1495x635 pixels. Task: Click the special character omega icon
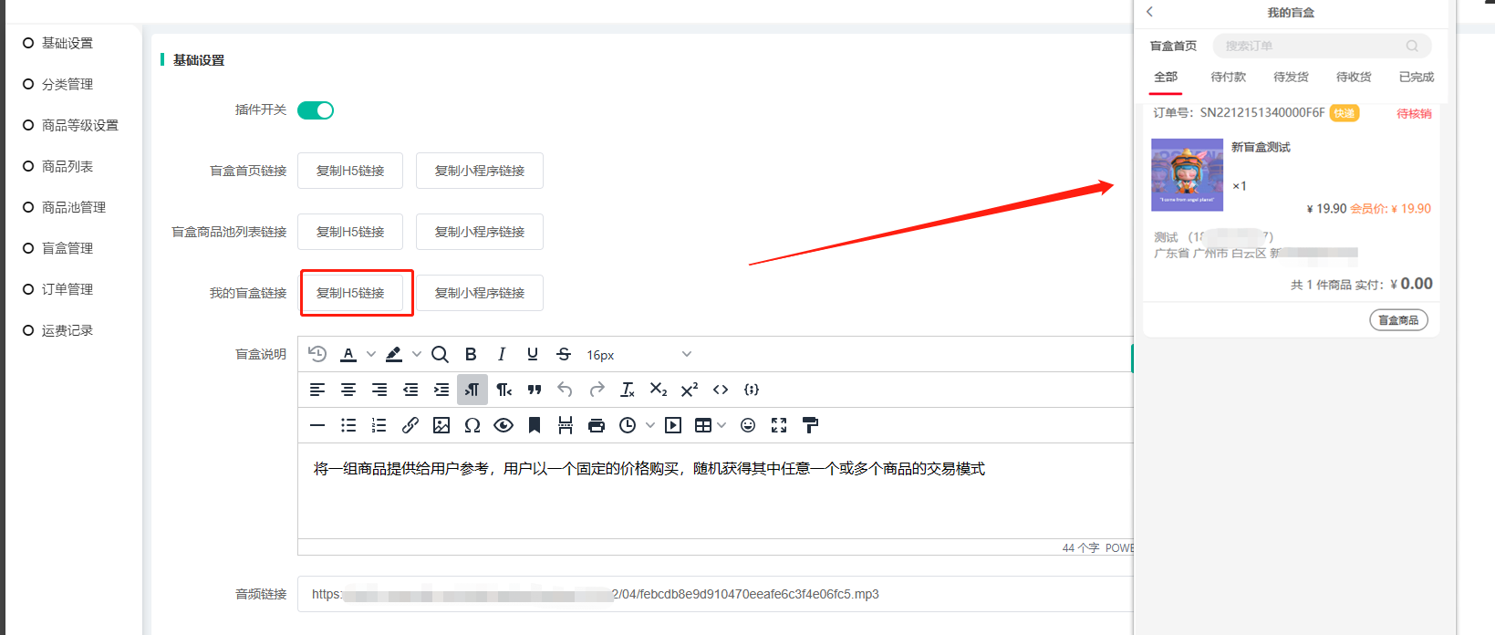pos(472,425)
